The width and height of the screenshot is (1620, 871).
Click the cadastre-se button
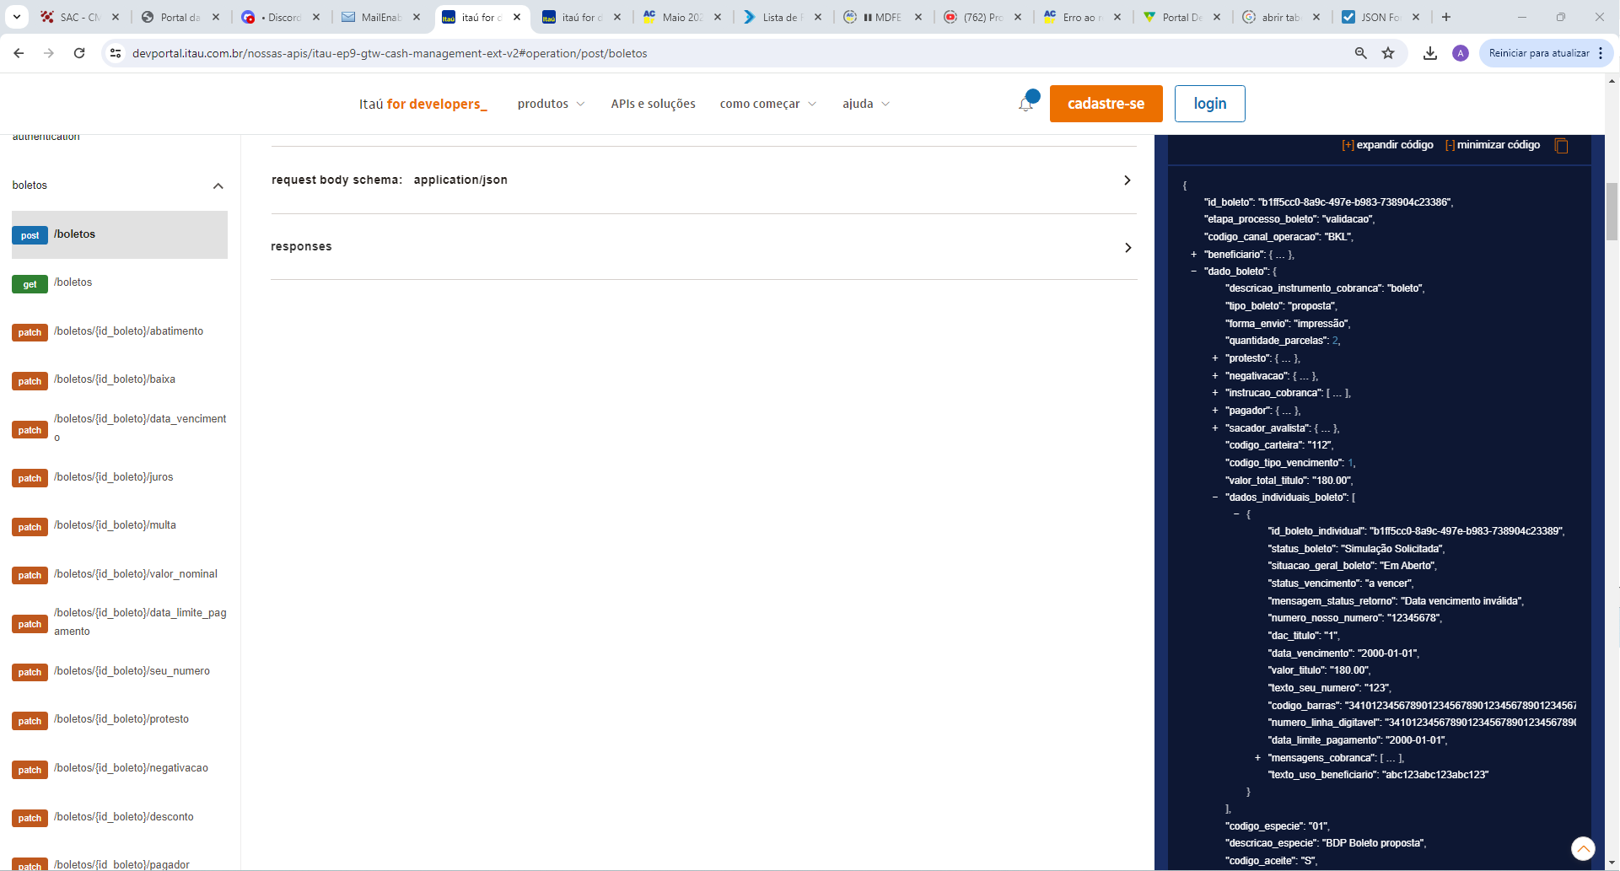tap(1106, 104)
